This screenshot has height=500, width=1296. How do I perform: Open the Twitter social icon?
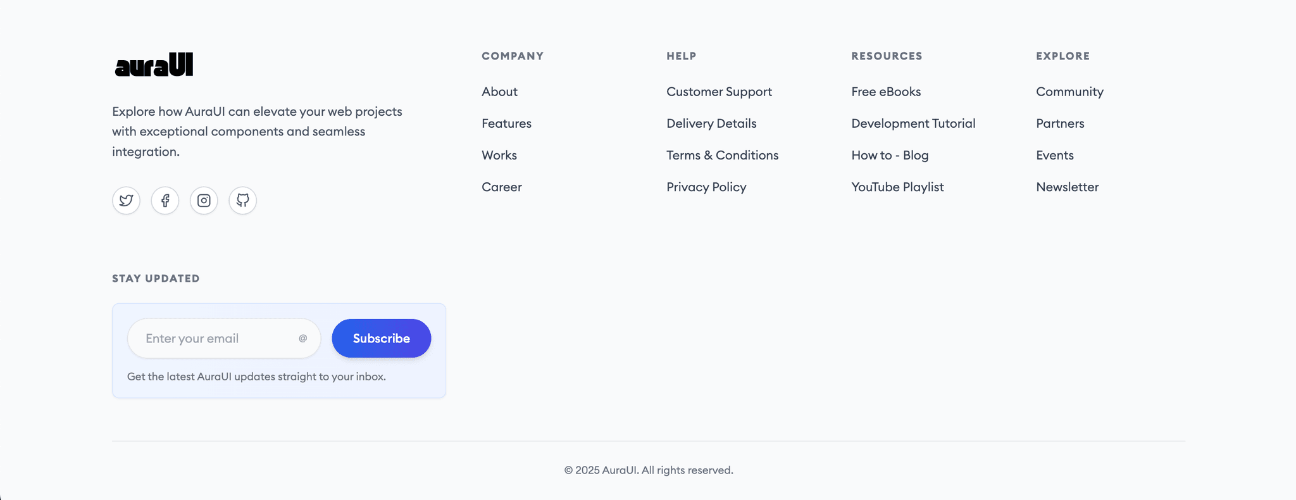pyautogui.click(x=126, y=201)
